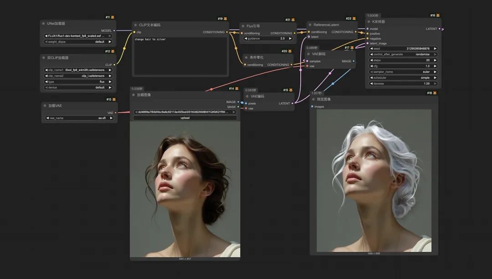
Task: Click the prompt text box 'change hair to silver'
Action: click(180, 56)
